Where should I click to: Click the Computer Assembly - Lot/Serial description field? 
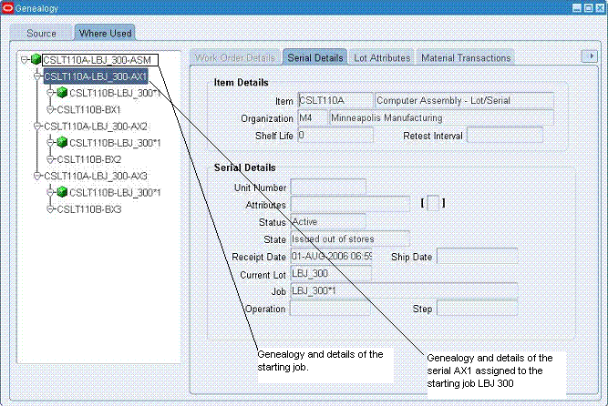[x=464, y=100]
